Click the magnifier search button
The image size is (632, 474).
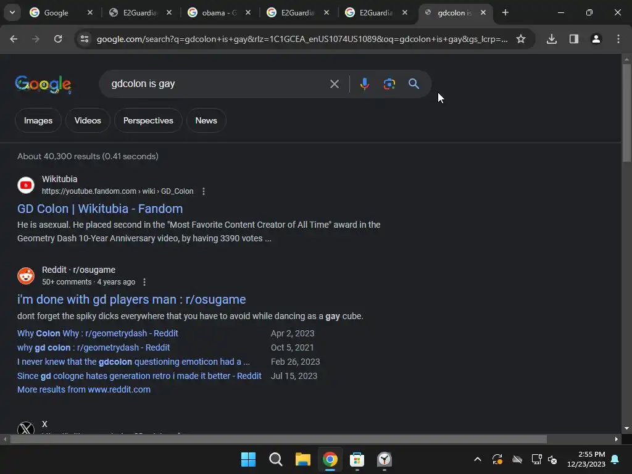tap(414, 84)
